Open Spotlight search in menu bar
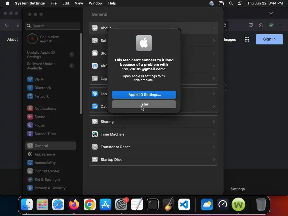 (x=231, y=3)
